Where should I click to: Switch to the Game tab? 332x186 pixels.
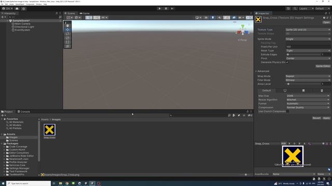[85, 13]
